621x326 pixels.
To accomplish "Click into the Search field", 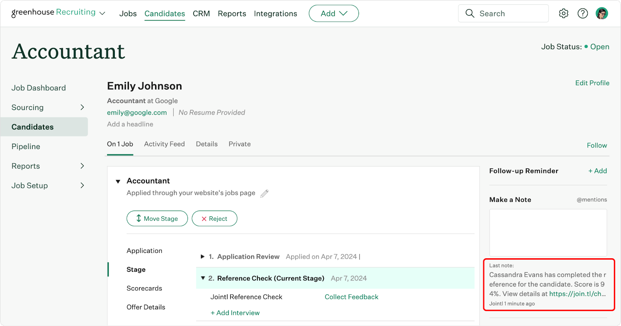I will coord(503,14).
